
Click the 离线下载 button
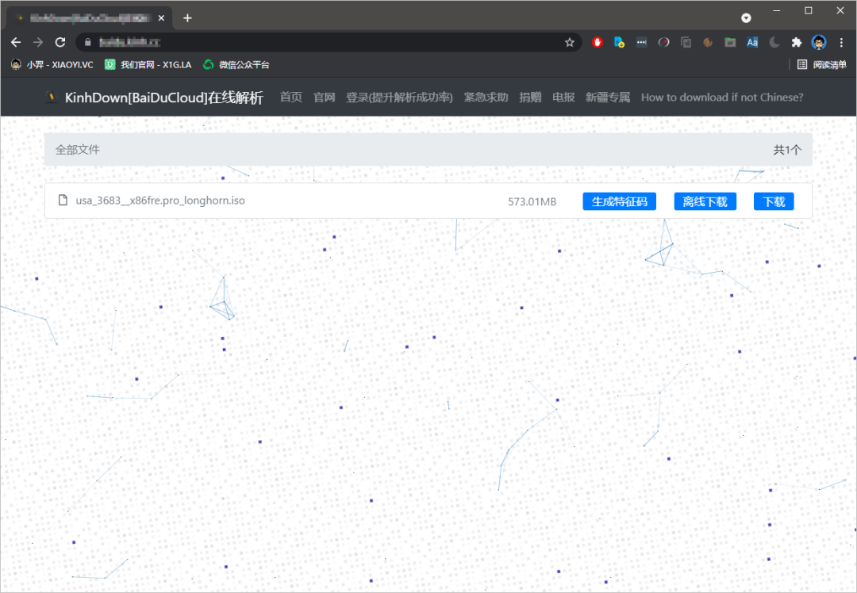[705, 202]
